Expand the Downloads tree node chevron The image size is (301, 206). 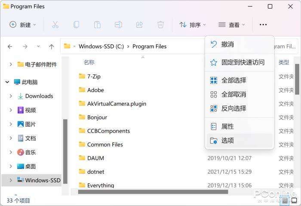(x=11, y=96)
